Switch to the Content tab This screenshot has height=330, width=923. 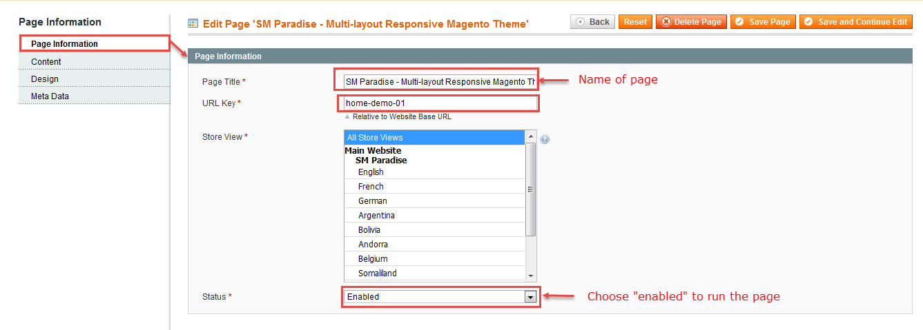[94, 61]
